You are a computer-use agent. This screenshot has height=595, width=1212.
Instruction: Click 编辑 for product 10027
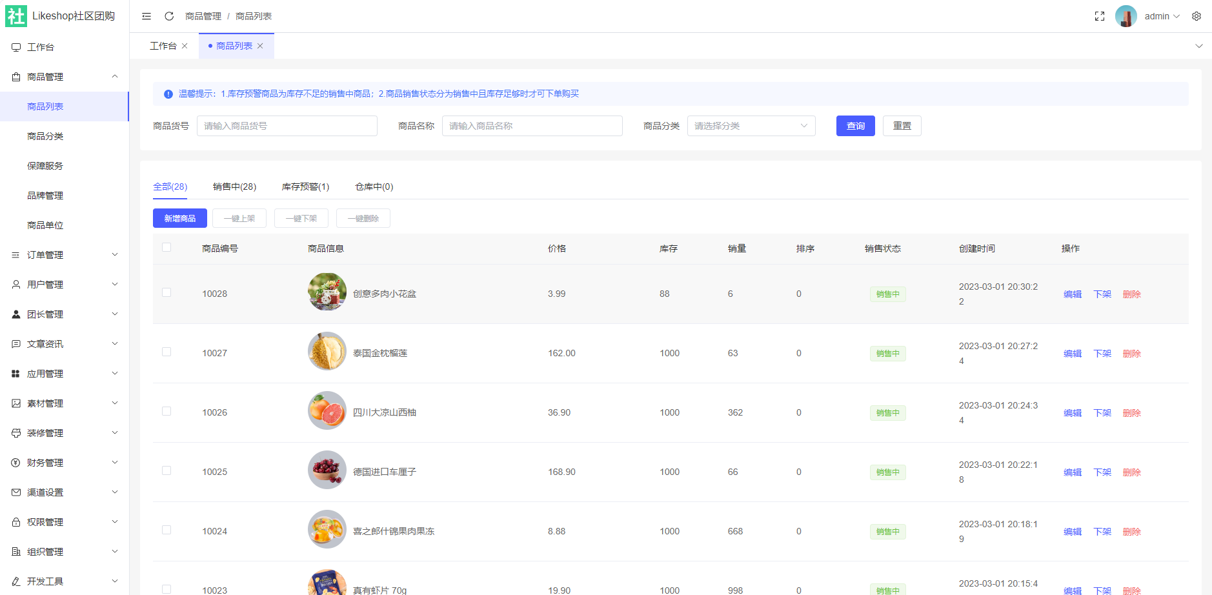pyautogui.click(x=1072, y=353)
